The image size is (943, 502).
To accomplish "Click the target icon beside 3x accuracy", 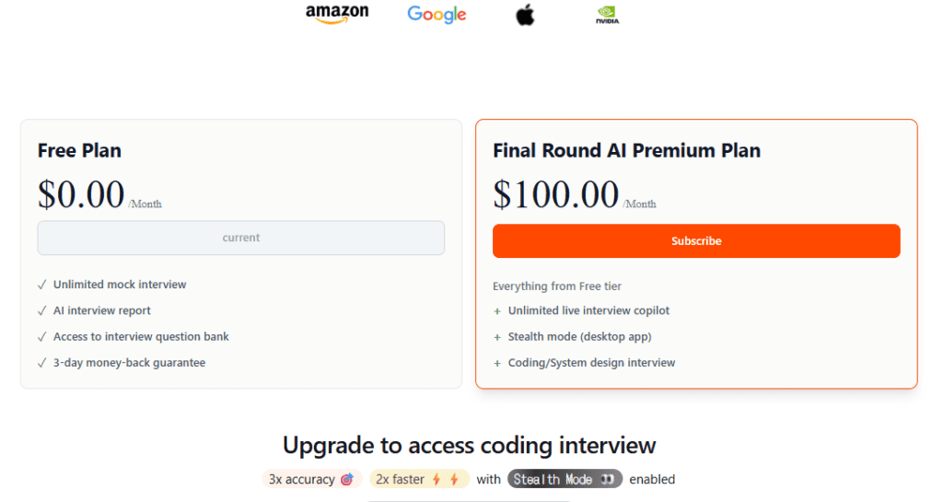I will coord(347,479).
